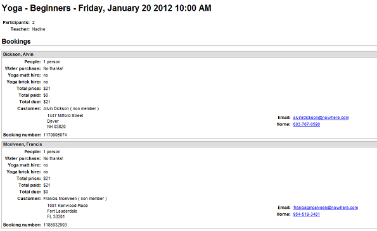377x231 pixels.
Task: Click Francis's Total paid amount
Action: tap(47, 185)
